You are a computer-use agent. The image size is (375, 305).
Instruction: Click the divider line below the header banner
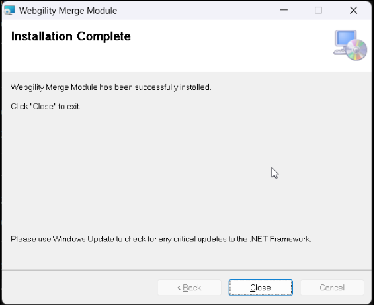[187, 71]
